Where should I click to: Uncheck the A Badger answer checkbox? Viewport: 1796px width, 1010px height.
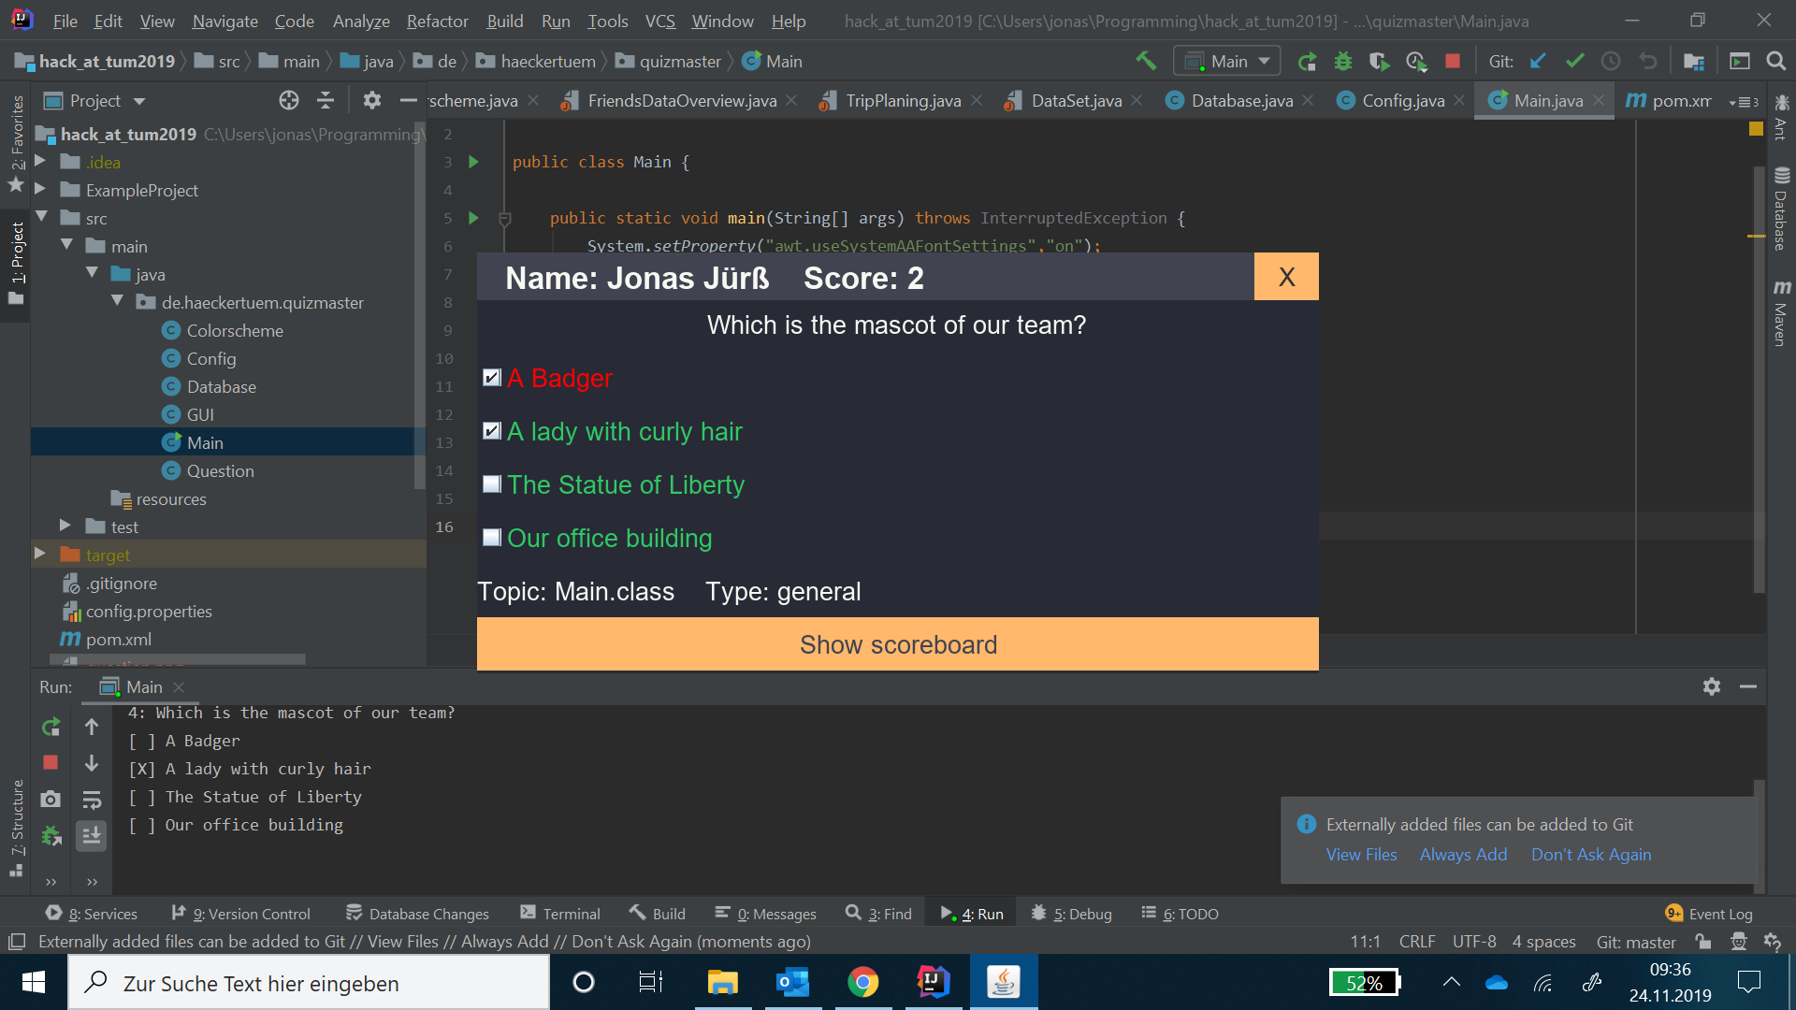click(x=492, y=378)
